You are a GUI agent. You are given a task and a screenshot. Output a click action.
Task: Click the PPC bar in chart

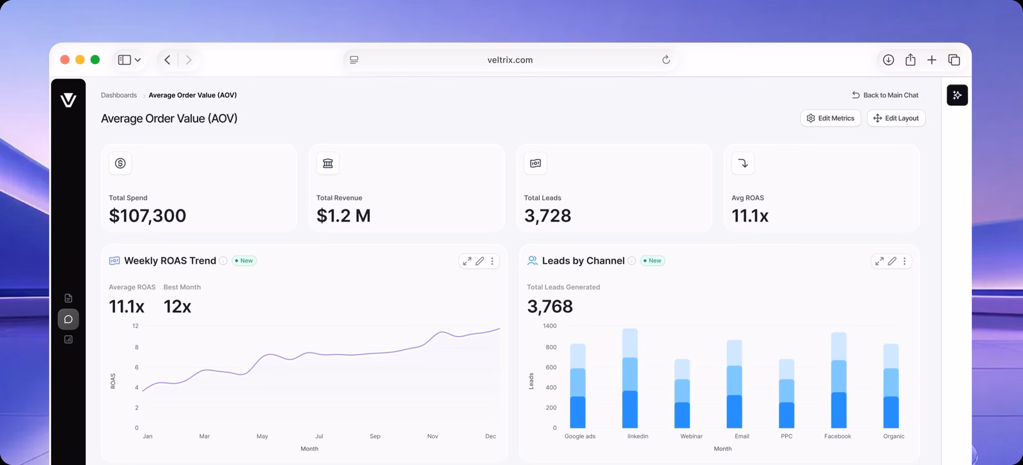click(x=786, y=393)
